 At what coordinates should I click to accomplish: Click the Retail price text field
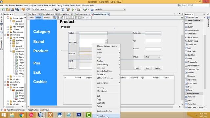pos(153,33)
